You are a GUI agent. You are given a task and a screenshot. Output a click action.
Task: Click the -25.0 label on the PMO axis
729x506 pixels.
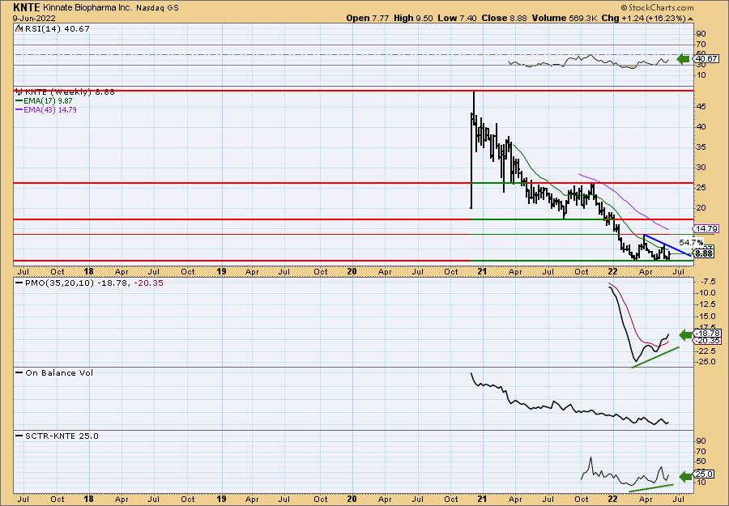pyautogui.click(x=706, y=362)
